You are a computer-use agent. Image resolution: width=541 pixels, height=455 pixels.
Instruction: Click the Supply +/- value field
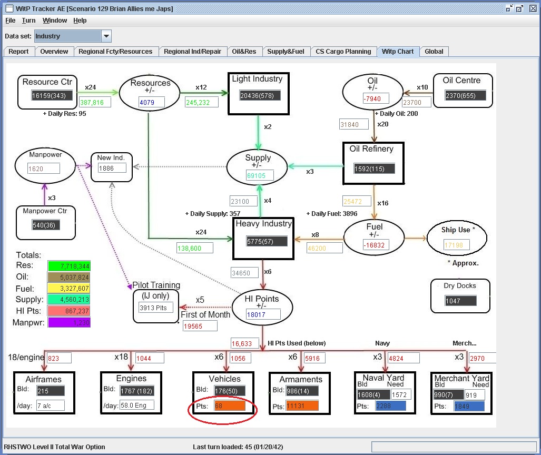(260, 175)
